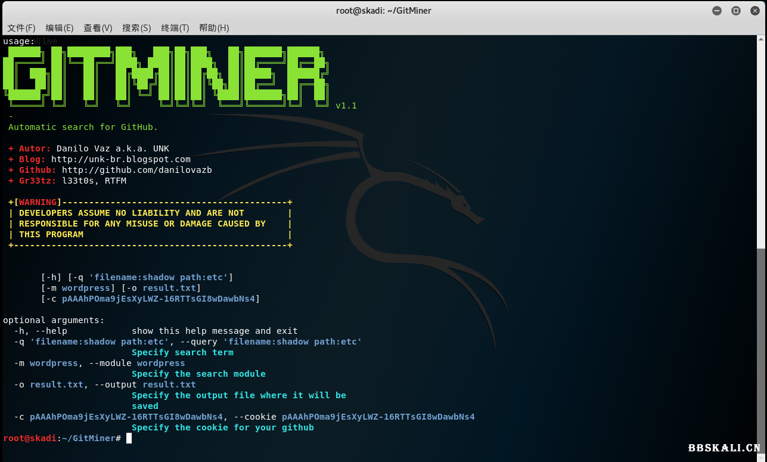Maximize the terminal window
Viewport: 767px width, 462px height.
click(735, 11)
